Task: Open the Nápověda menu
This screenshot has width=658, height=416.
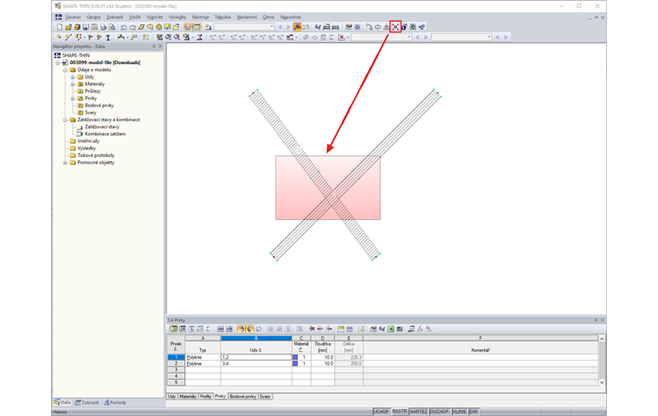Action: (290, 17)
